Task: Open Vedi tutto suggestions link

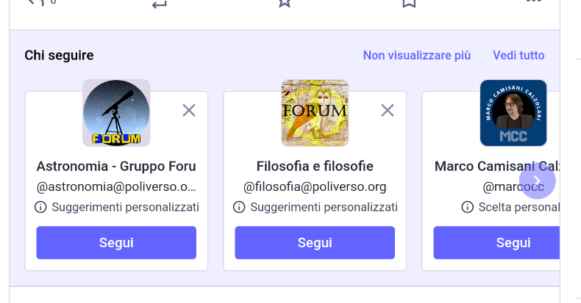Action: click(518, 56)
